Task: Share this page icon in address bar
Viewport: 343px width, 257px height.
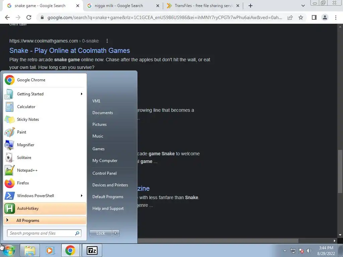Action: (x=290, y=17)
